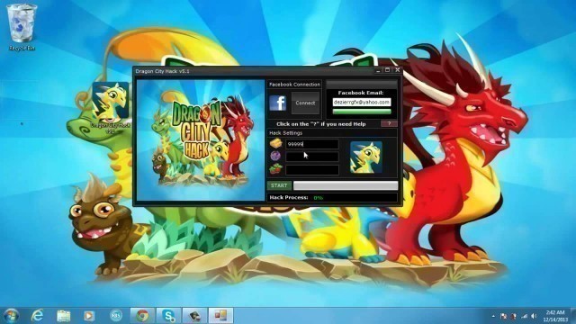This screenshot has height=324, width=576.
Task: Show hidden system tray icons arrow
Action: (x=493, y=316)
